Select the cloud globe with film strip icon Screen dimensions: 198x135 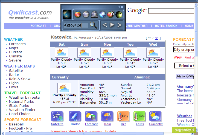pos(94,14)
